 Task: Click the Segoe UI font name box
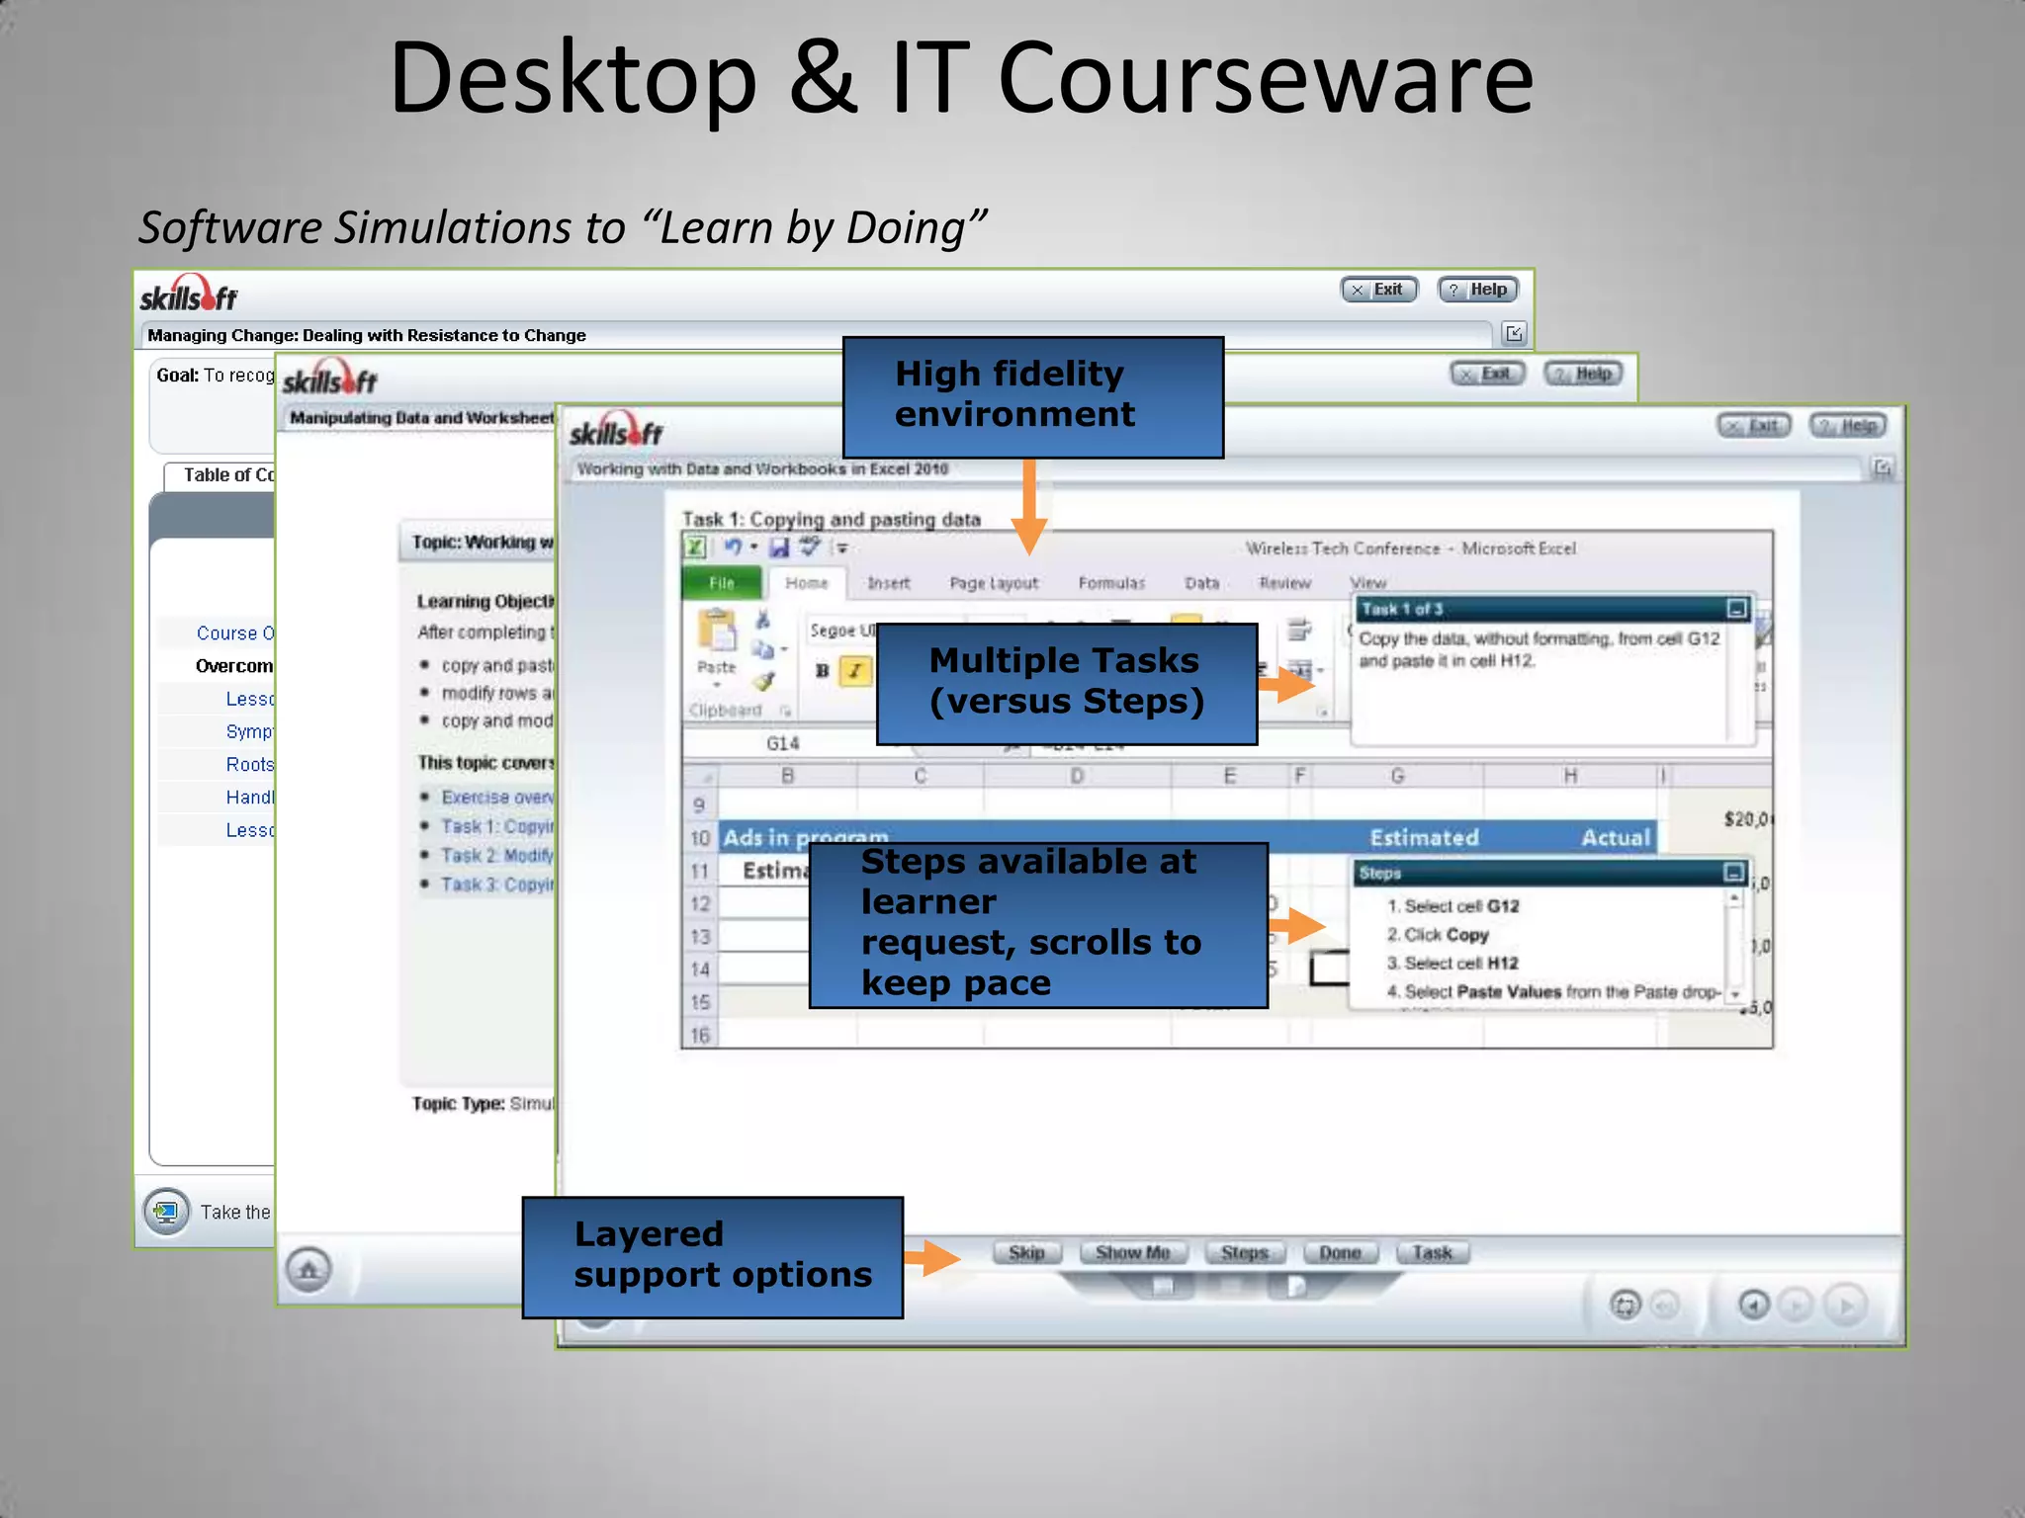pyautogui.click(x=840, y=631)
